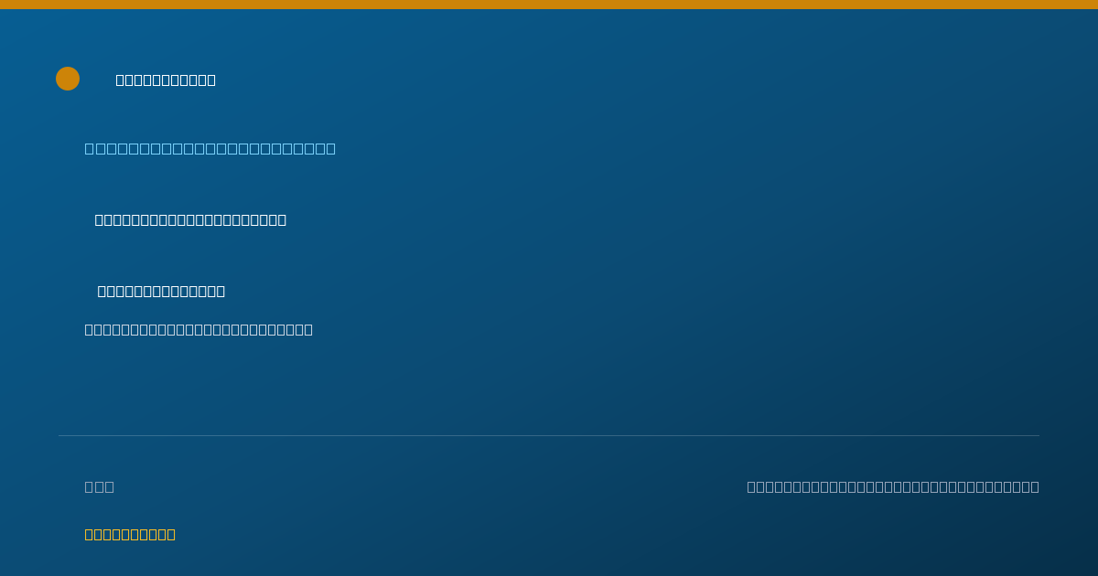Select the light-blue line of text
Screen dimensions: 1098x576
click(210, 148)
